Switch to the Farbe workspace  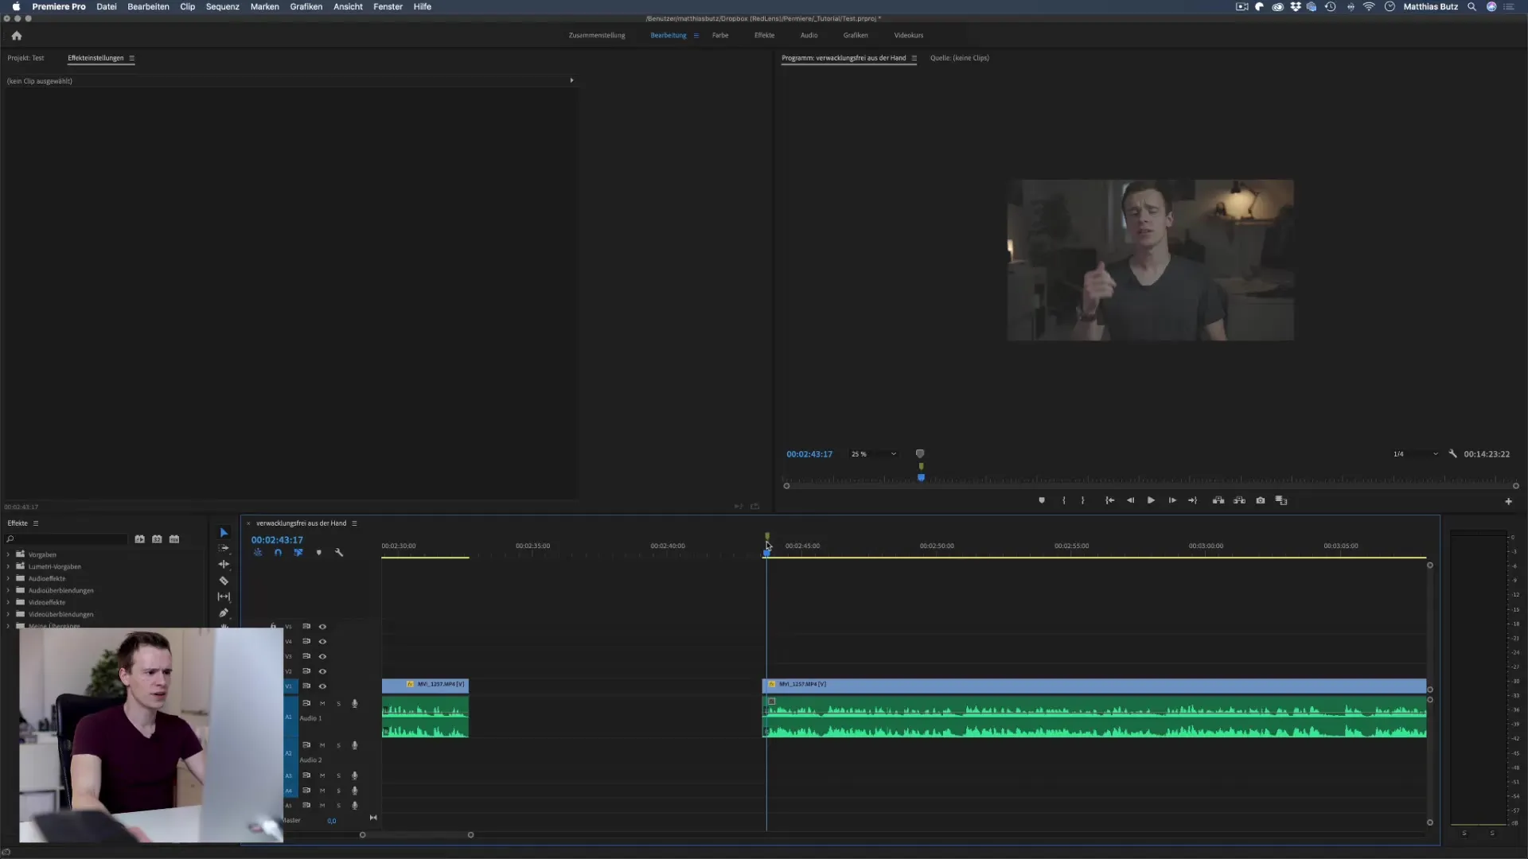[x=720, y=35]
